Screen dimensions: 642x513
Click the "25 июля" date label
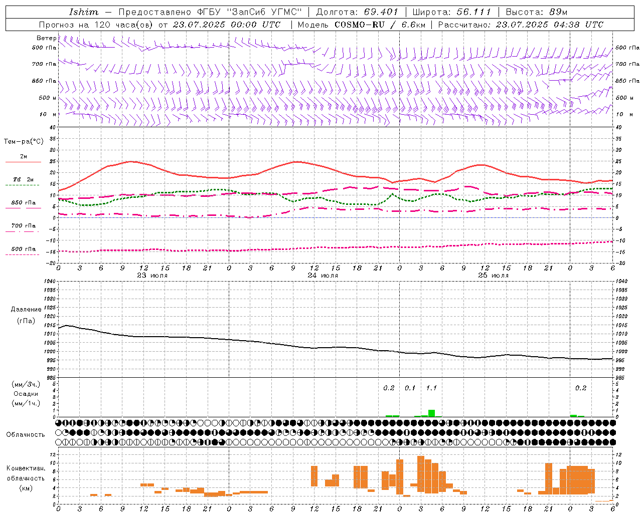click(x=494, y=275)
